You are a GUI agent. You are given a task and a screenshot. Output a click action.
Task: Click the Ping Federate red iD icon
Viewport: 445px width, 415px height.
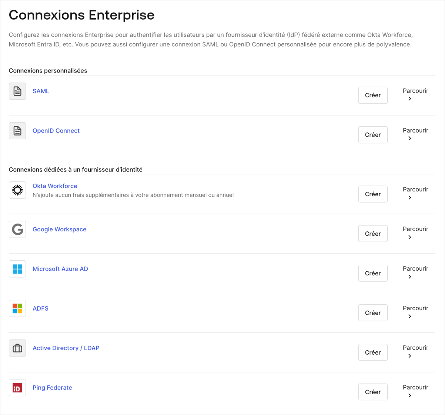tap(17, 388)
